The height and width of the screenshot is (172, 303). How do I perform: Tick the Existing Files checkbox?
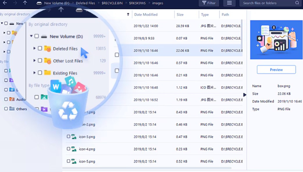tap(40, 73)
